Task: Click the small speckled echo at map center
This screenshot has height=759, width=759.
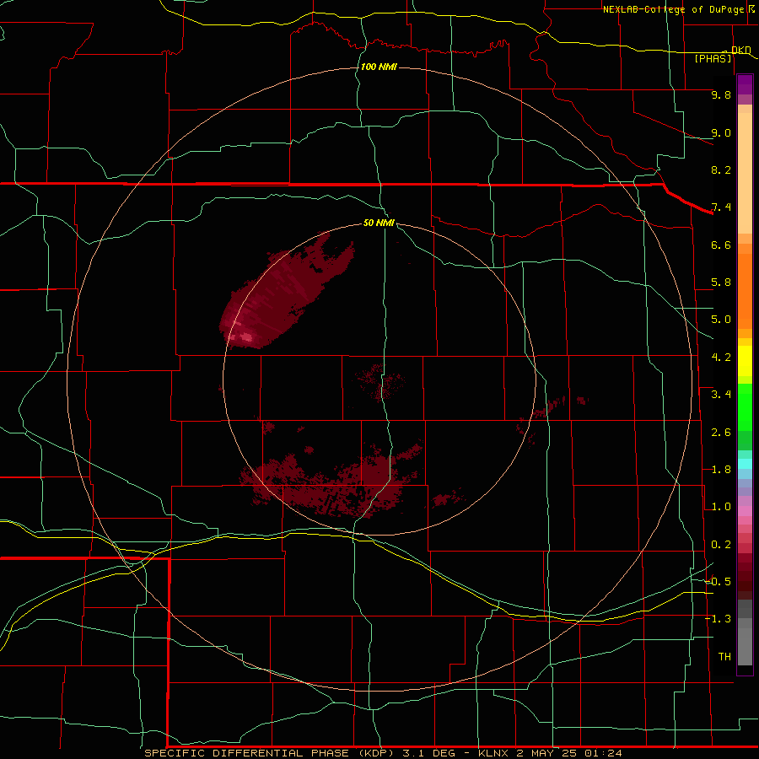Action: tap(381, 382)
